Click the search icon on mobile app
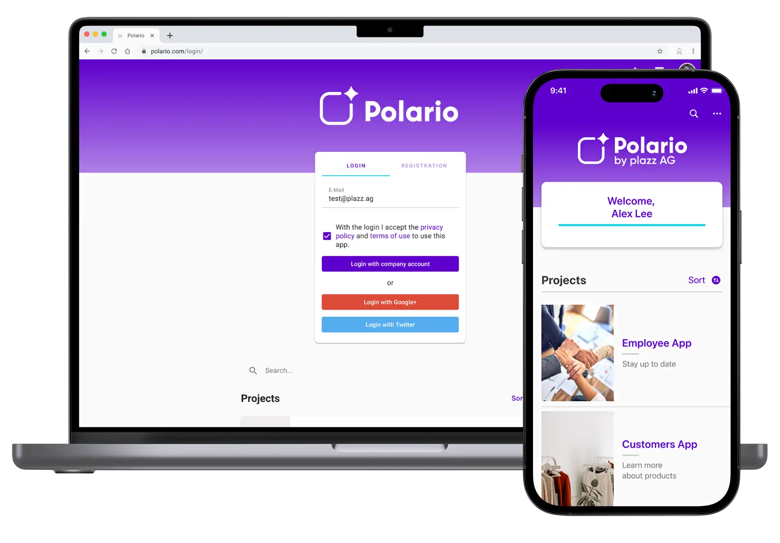780x543 pixels. 693,113
